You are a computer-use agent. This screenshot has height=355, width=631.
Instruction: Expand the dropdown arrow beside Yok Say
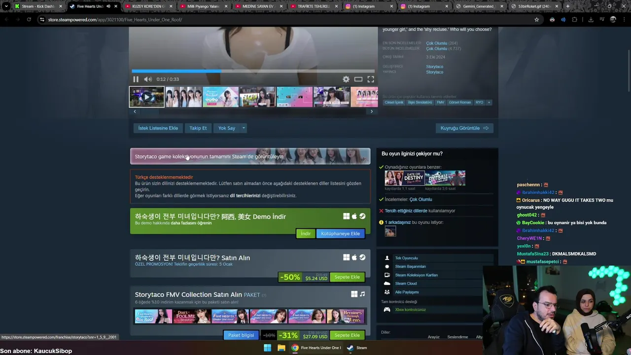pos(244,128)
